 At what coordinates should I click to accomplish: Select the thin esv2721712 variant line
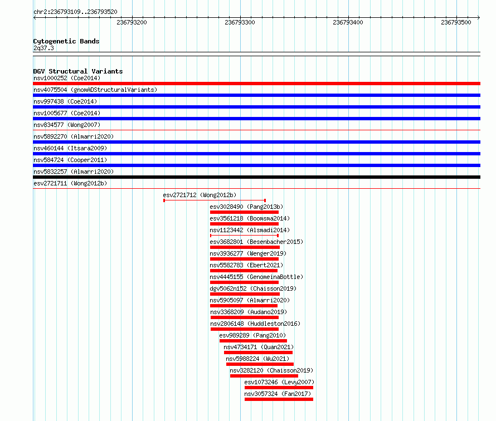click(215, 200)
